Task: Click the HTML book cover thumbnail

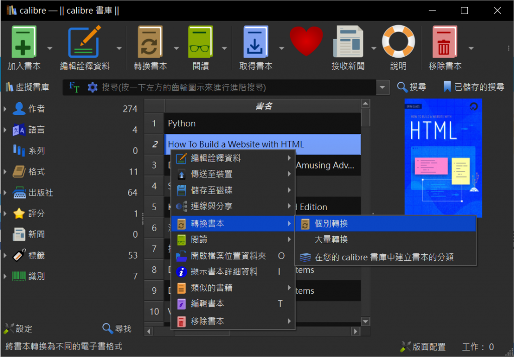Action: pyautogui.click(x=443, y=157)
